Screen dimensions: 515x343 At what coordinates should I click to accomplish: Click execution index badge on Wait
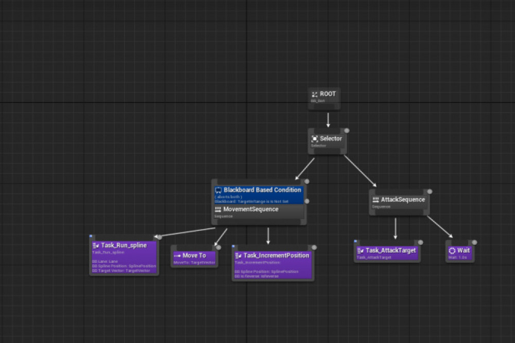474,242
